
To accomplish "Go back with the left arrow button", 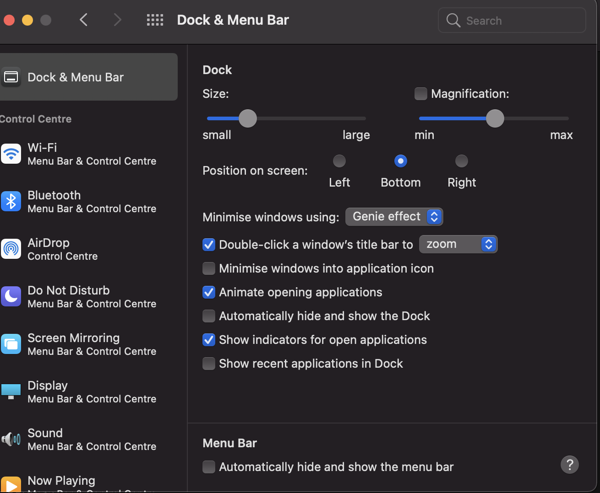I will coord(83,20).
